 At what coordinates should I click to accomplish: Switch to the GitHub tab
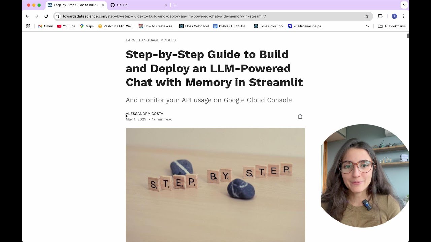click(138, 5)
